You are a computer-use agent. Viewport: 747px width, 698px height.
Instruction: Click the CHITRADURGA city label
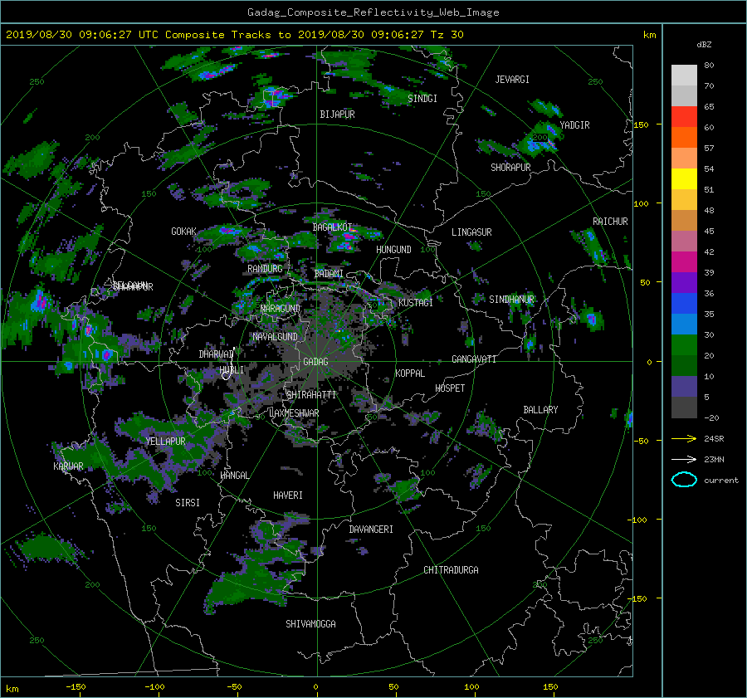[x=451, y=570]
